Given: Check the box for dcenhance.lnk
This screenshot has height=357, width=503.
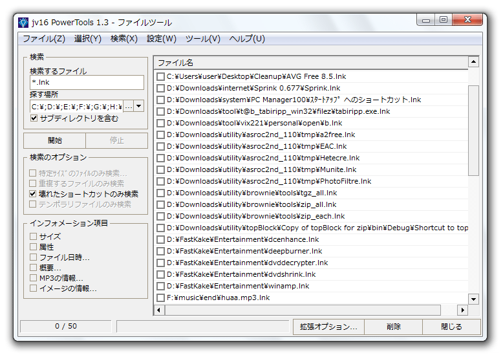Looking at the screenshot, I should tap(160, 239).
